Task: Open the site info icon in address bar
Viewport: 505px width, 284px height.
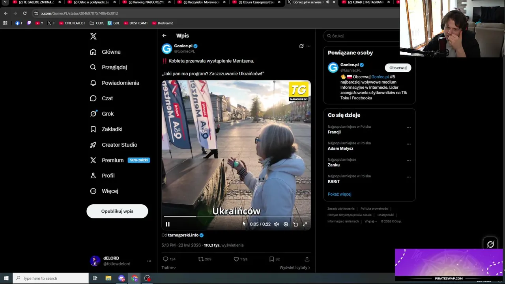Action: tap(36, 13)
